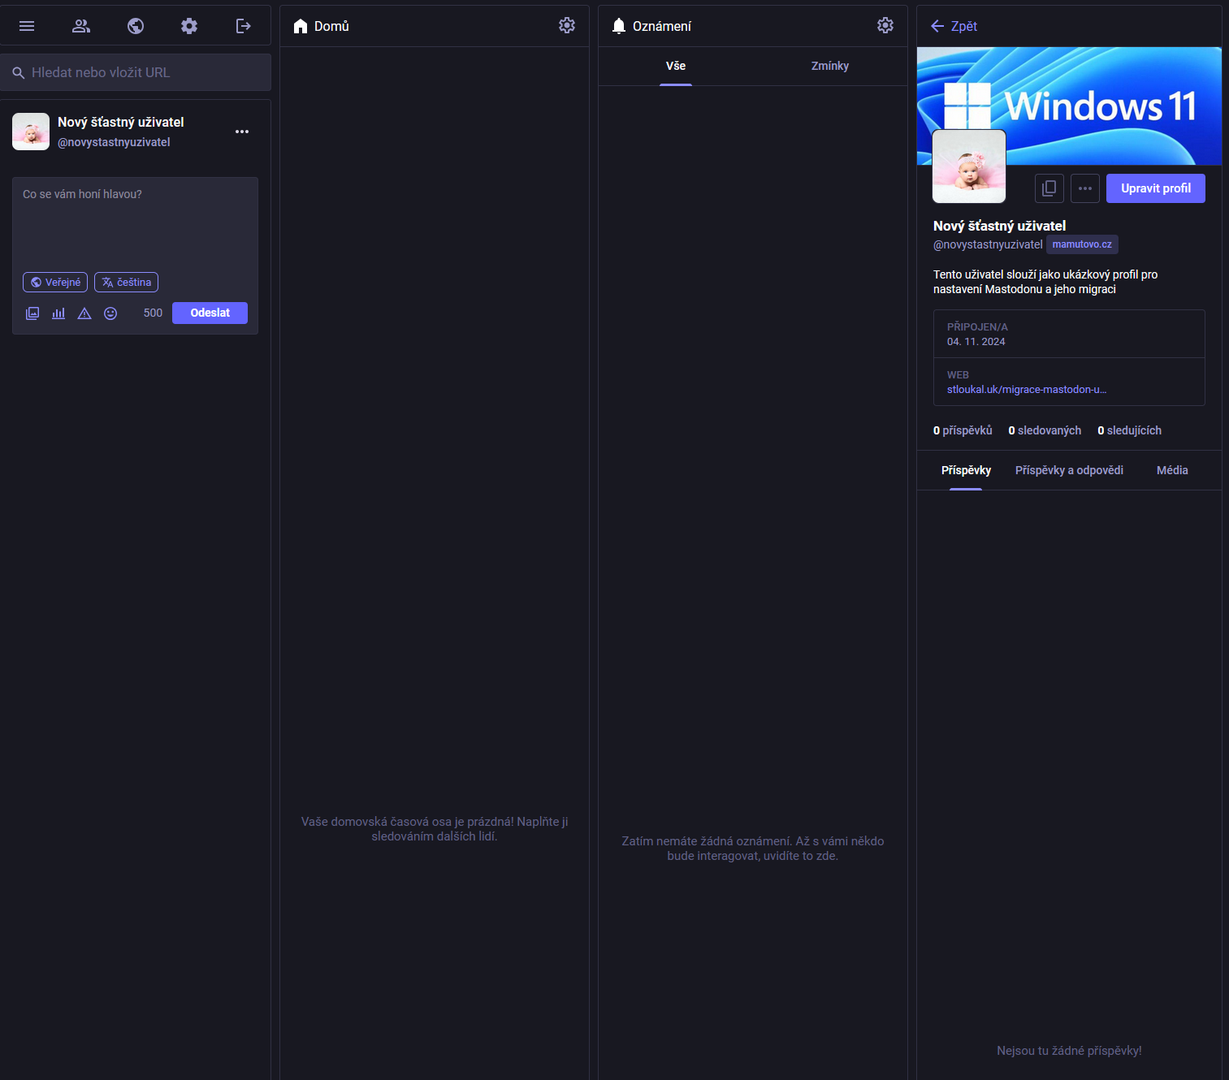This screenshot has width=1229, height=1080.
Task: Open the local community timeline people icon
Action: click(x=81, y=26)
